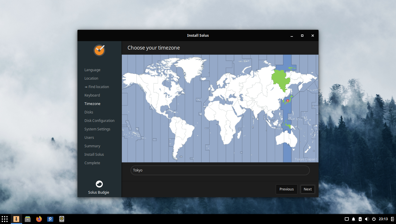Screen dimensions: 396x224
Task: Open the Keyboard step
Action: [x=92, y=95]
